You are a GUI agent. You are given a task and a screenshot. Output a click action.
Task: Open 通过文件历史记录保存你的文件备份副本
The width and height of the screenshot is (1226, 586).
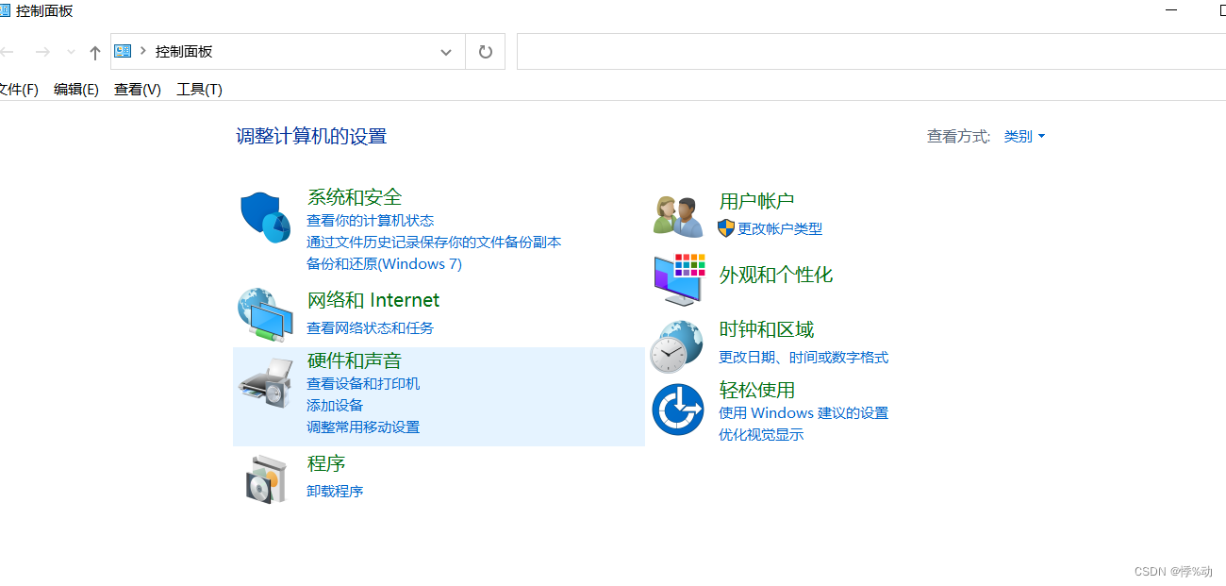pyautogui.click(x=434, y=242)
